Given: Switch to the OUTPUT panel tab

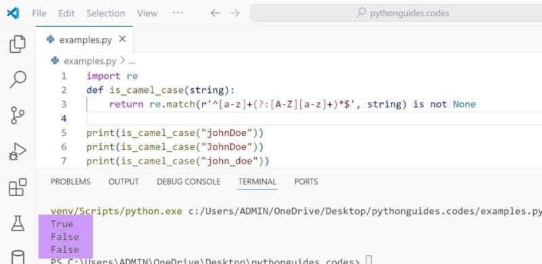Looking at the screenshot, I should (x=123, y=182).
